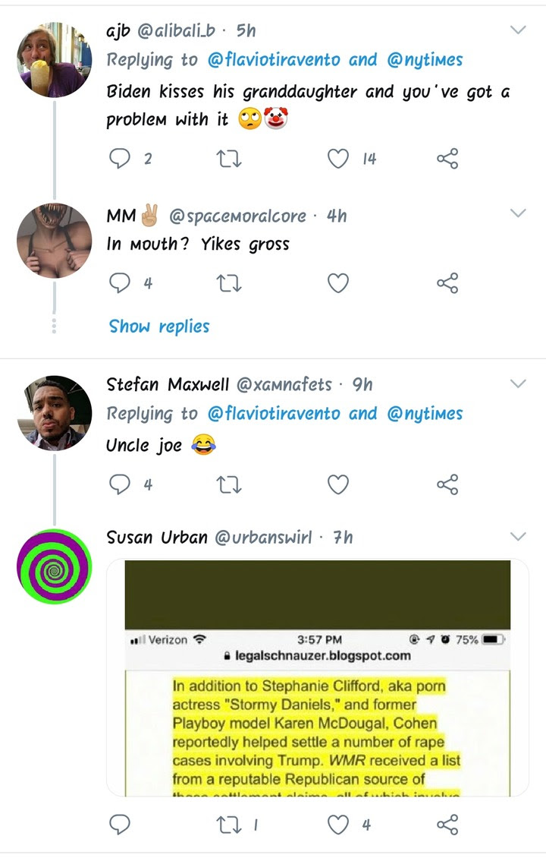
Task: Open Stefan Maxwell's tweet options chevron
Action: [518, 383]
